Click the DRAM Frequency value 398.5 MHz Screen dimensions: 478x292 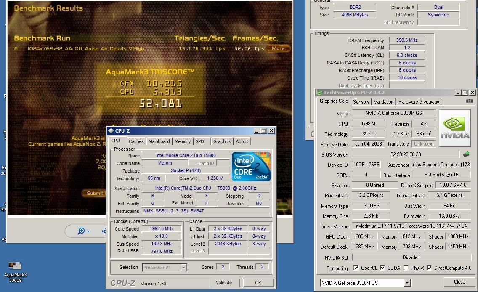click(407, 40)
